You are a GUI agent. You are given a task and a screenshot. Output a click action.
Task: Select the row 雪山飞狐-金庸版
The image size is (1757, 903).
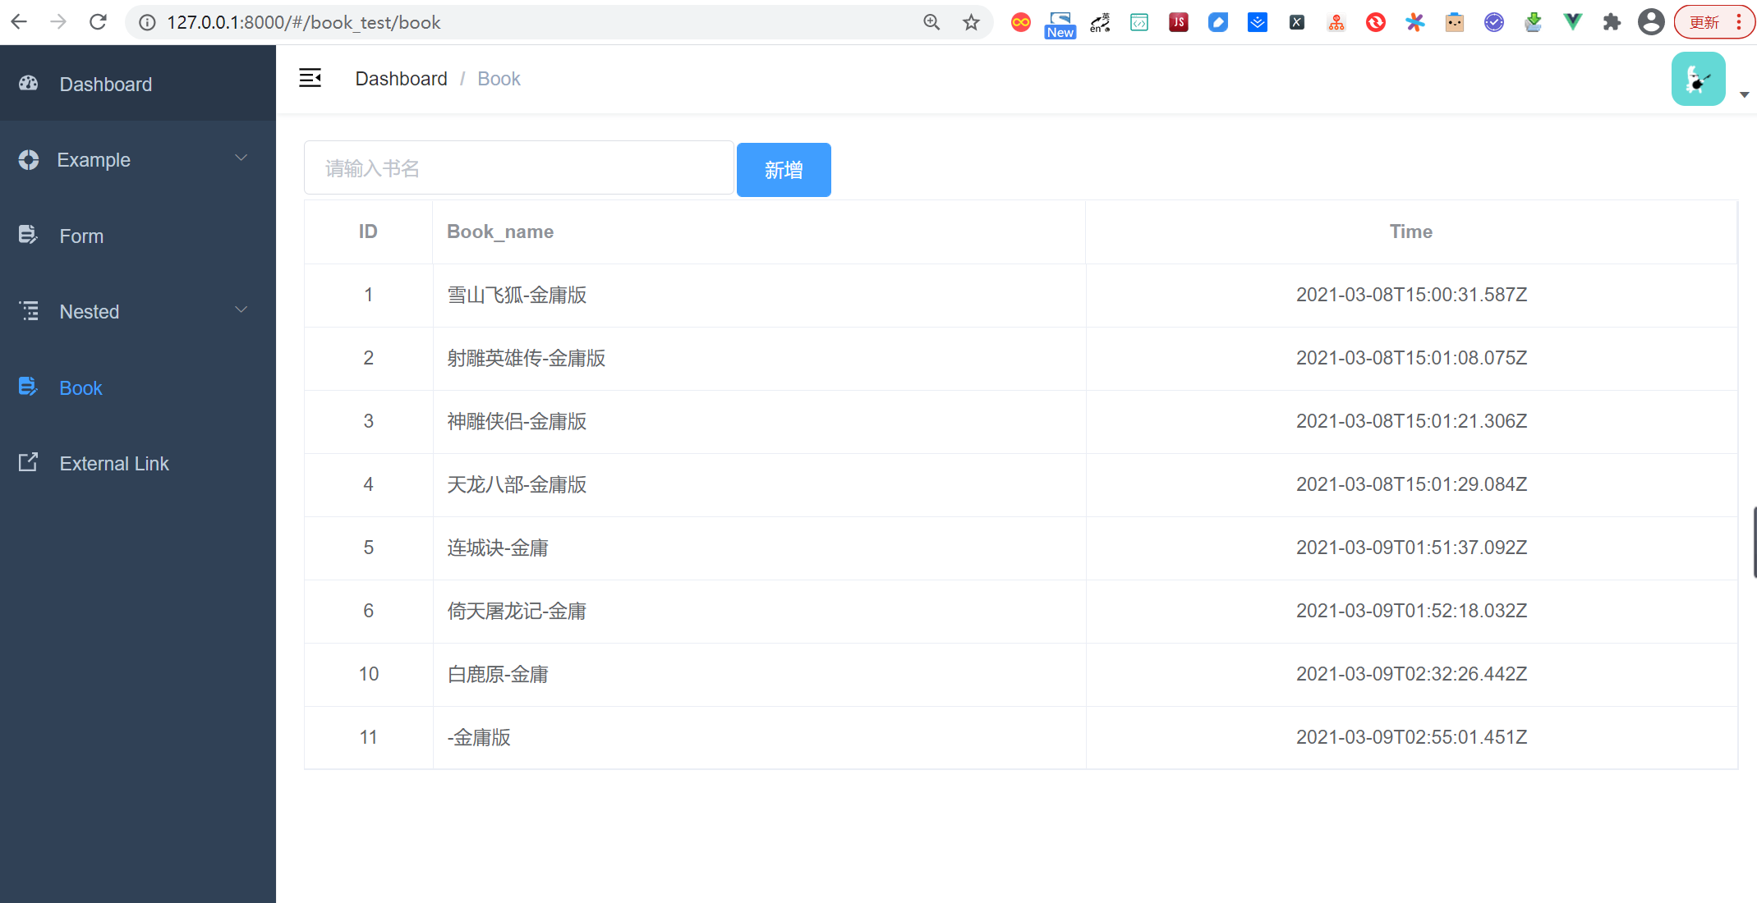1020,295
